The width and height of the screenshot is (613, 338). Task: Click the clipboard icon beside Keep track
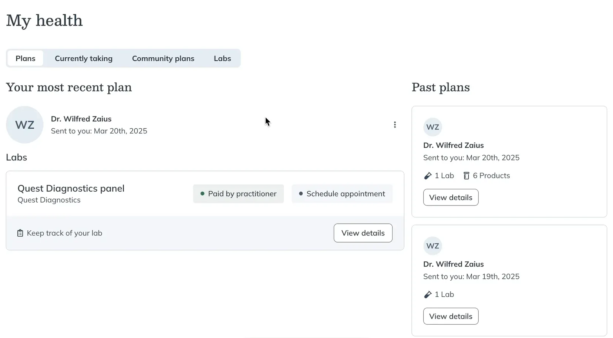[x=20, y=233]
